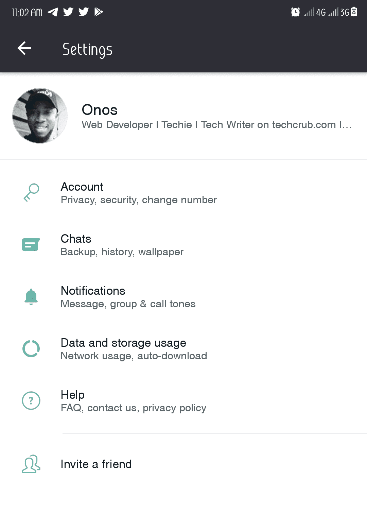Tap the back arrow in Settings header

coord(24,48)
